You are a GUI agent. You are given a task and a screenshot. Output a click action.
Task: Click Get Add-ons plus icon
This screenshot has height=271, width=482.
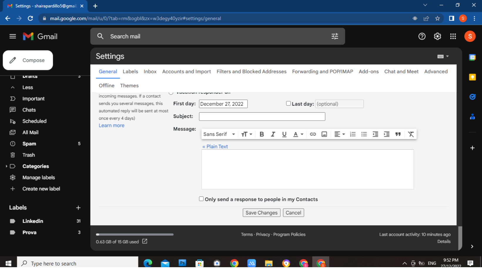tap(472, 148)
